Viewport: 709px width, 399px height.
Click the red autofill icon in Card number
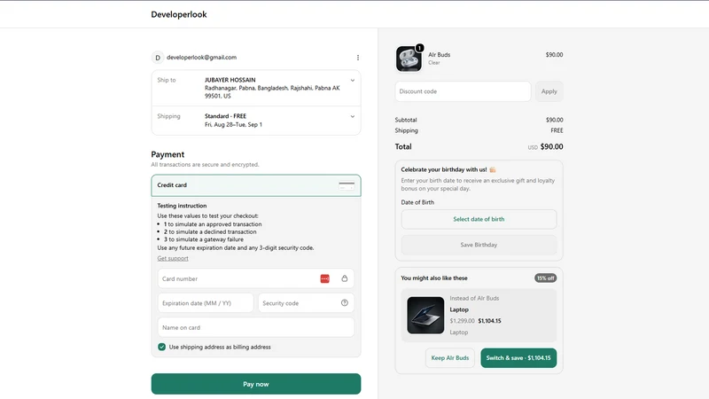point(324,278)
